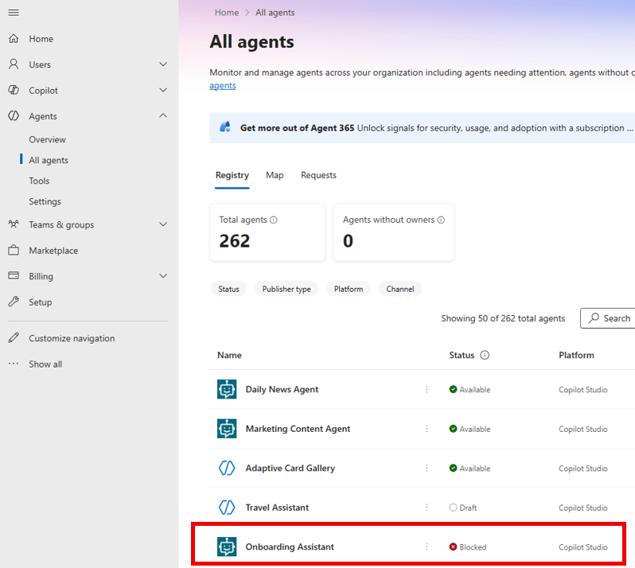Click the Name column header
The image size is (635, 568).
point(229,355)
